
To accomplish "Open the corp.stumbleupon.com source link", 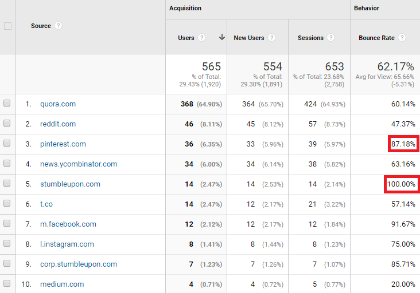I will pos(79,264).
